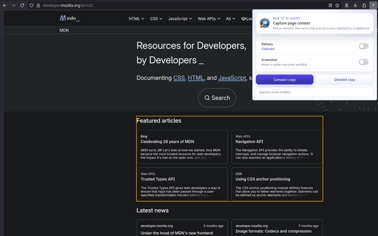Click the MDN logo in the header

[x=69, y=18]
